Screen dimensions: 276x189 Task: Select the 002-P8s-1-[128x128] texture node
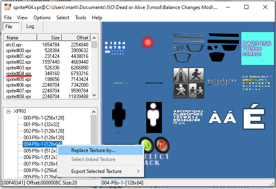[44, 131]
